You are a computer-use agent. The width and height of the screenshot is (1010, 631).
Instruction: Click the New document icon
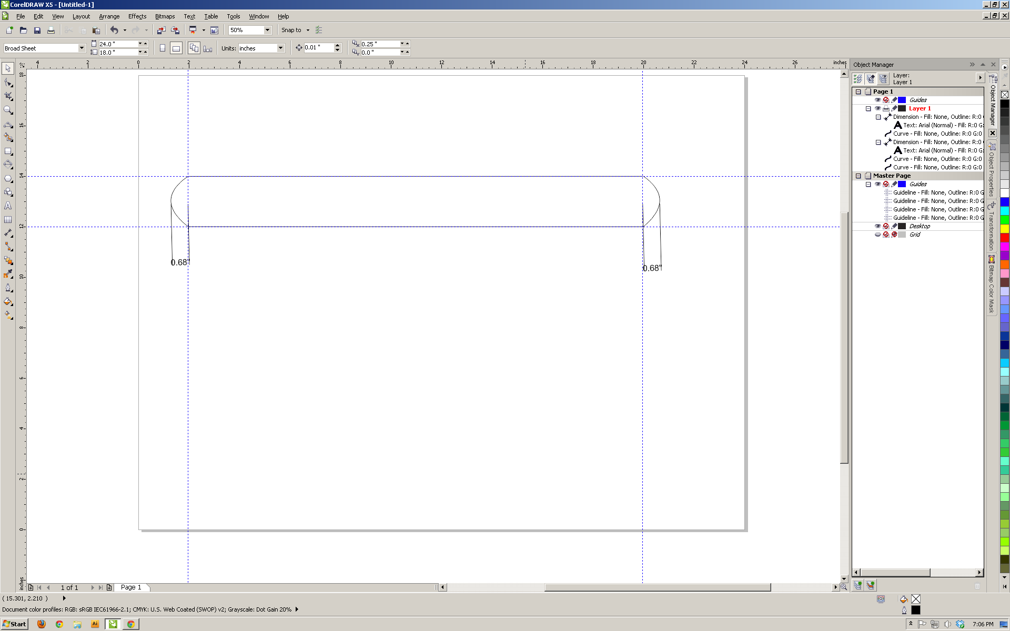pyautogui.click(x=9, y=30)
